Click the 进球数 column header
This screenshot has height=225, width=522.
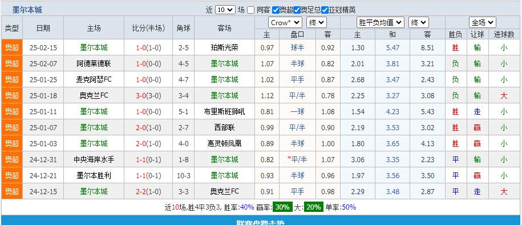click(x=504, y=34)
